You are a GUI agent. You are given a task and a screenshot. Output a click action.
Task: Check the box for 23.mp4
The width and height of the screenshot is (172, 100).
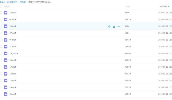1,80
